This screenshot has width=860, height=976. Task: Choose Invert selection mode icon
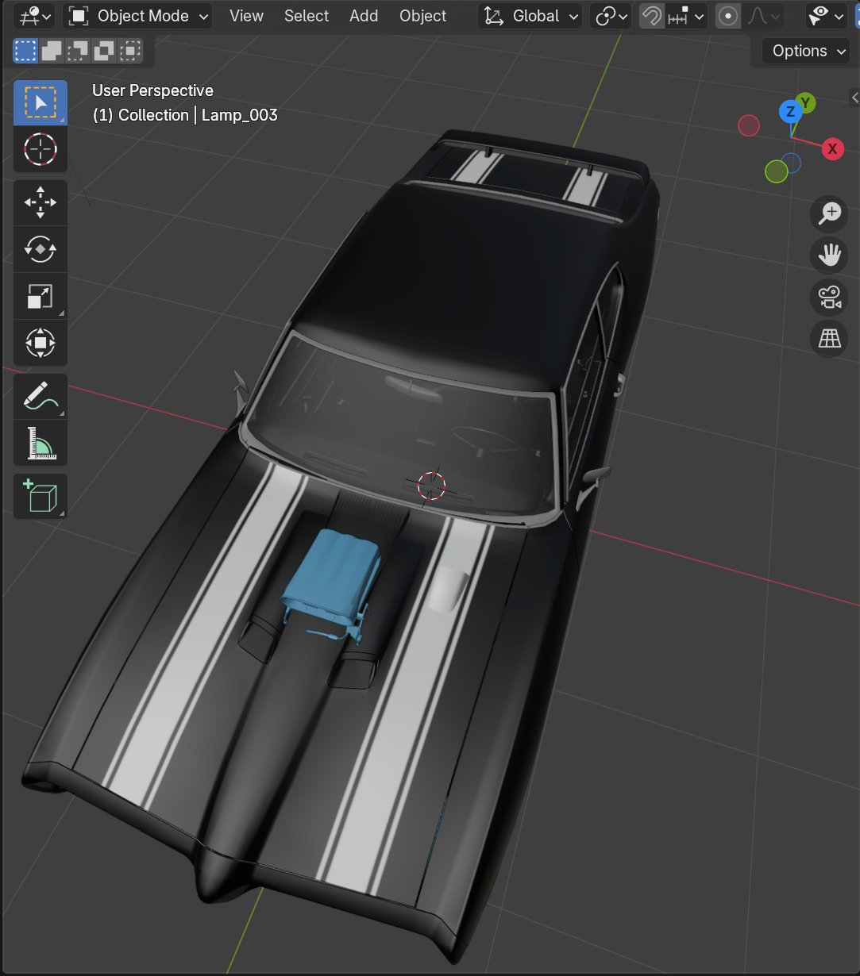click(103, 51)
